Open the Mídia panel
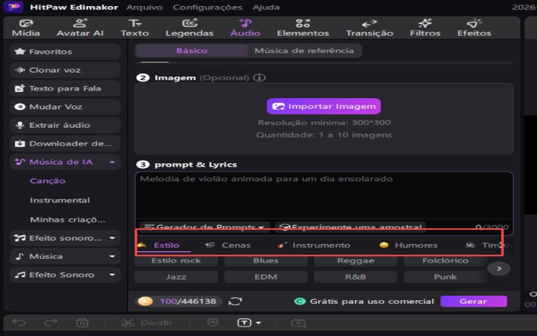The height and width of the screenshot is (336, 537). pos(26,28)
